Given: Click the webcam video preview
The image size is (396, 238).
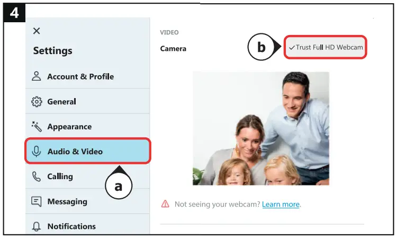Looking at the screenshot, I should coord(261,128).
